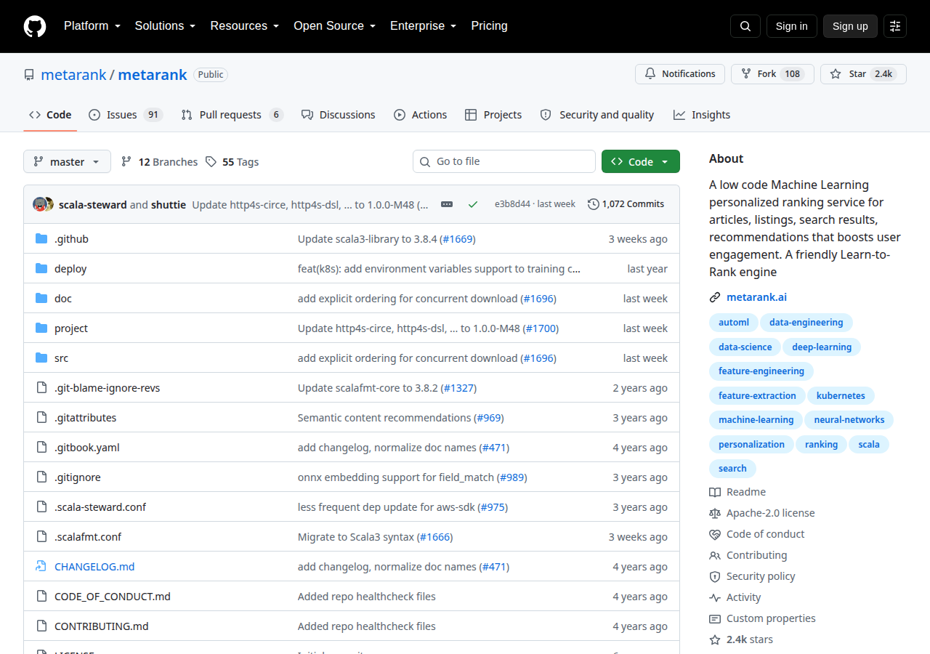Expand the Platform navigation dropdown
The height and width of the screenshot is (654, 930).
[x=92, y=26]
